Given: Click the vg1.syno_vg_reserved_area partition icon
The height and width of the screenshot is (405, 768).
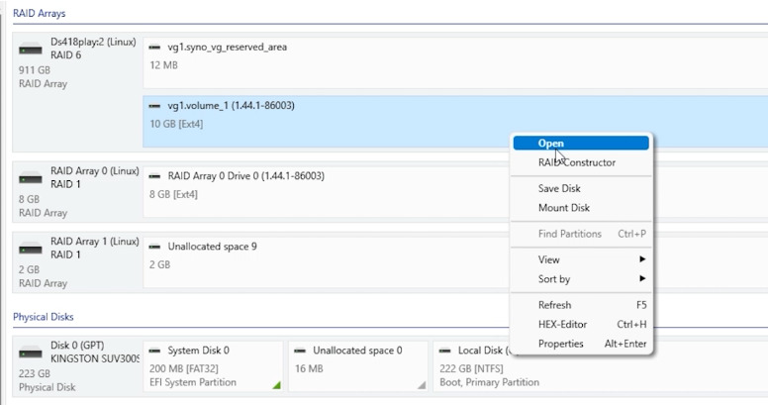Looking at the screenshot, I should point(154,48).
